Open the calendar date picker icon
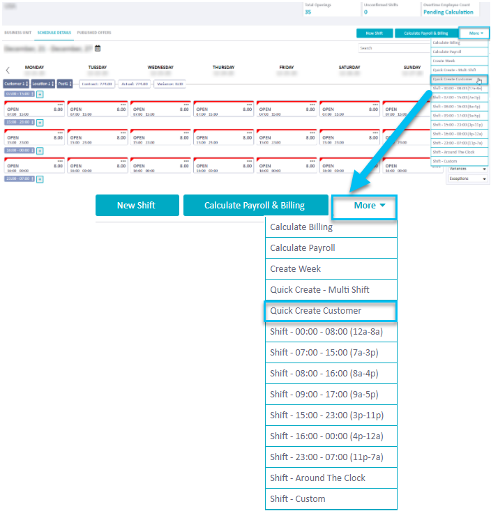This screenshot has height=511, width=491. click(98, 48)
